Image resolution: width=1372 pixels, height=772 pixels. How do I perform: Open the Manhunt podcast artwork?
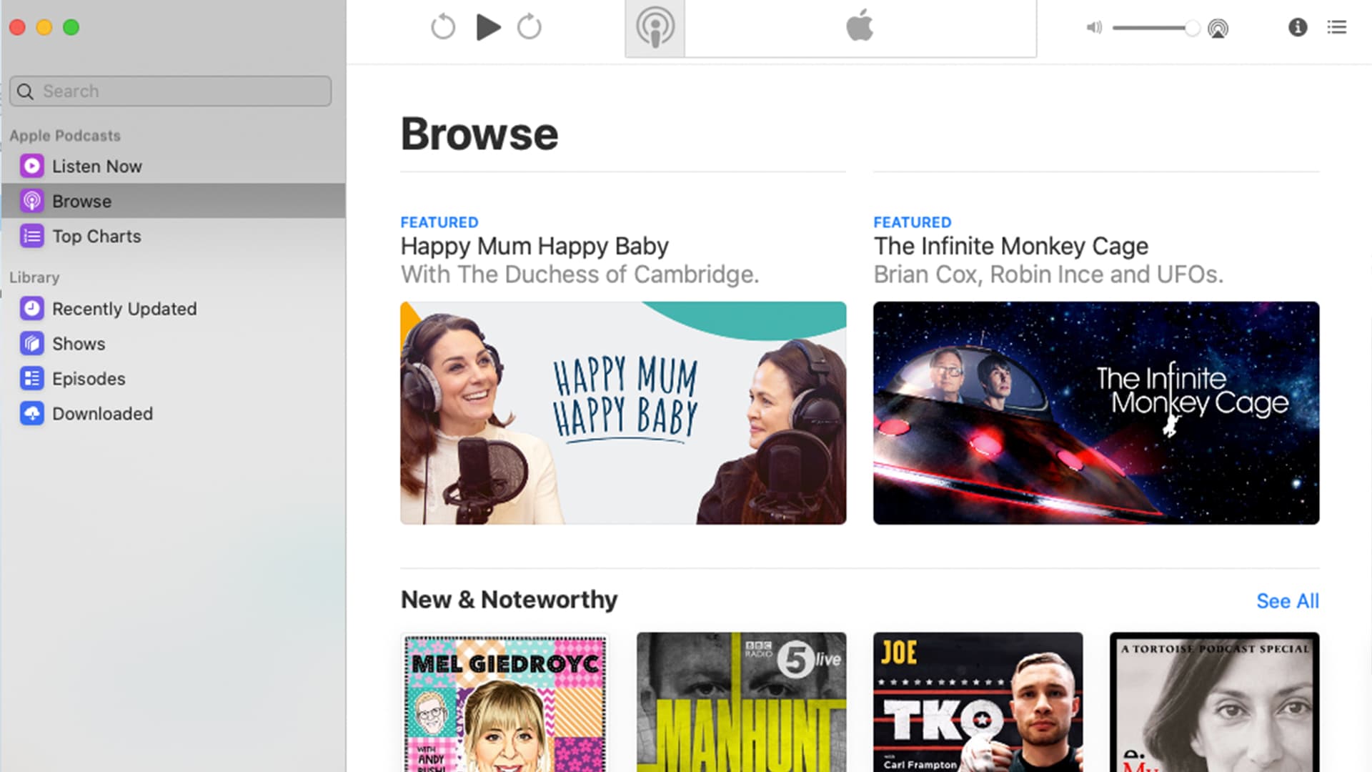[741, 701]
